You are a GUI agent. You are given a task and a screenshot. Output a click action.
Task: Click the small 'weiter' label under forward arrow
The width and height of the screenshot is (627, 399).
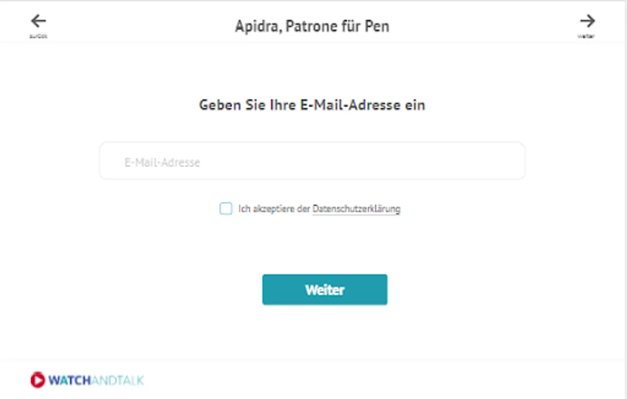point(586,36)
